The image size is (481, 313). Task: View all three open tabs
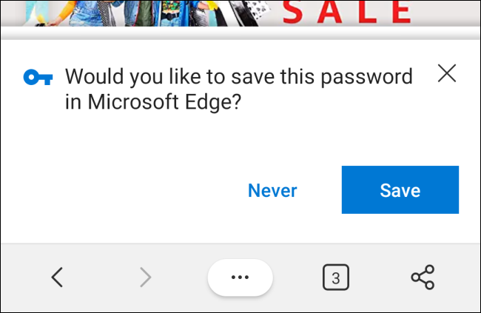[335, 278]
